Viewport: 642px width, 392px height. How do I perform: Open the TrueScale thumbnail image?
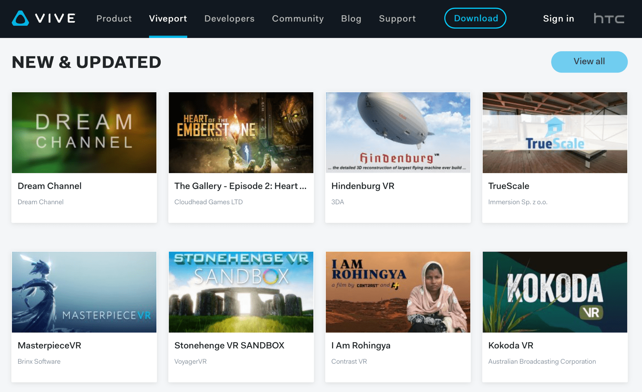[x=555, y=132]
